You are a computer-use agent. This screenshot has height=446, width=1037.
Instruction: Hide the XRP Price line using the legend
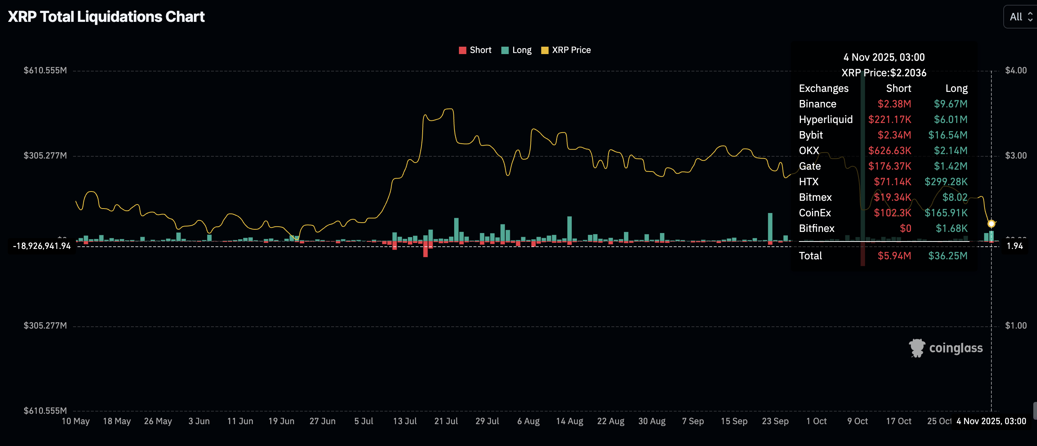pos(572,50)
